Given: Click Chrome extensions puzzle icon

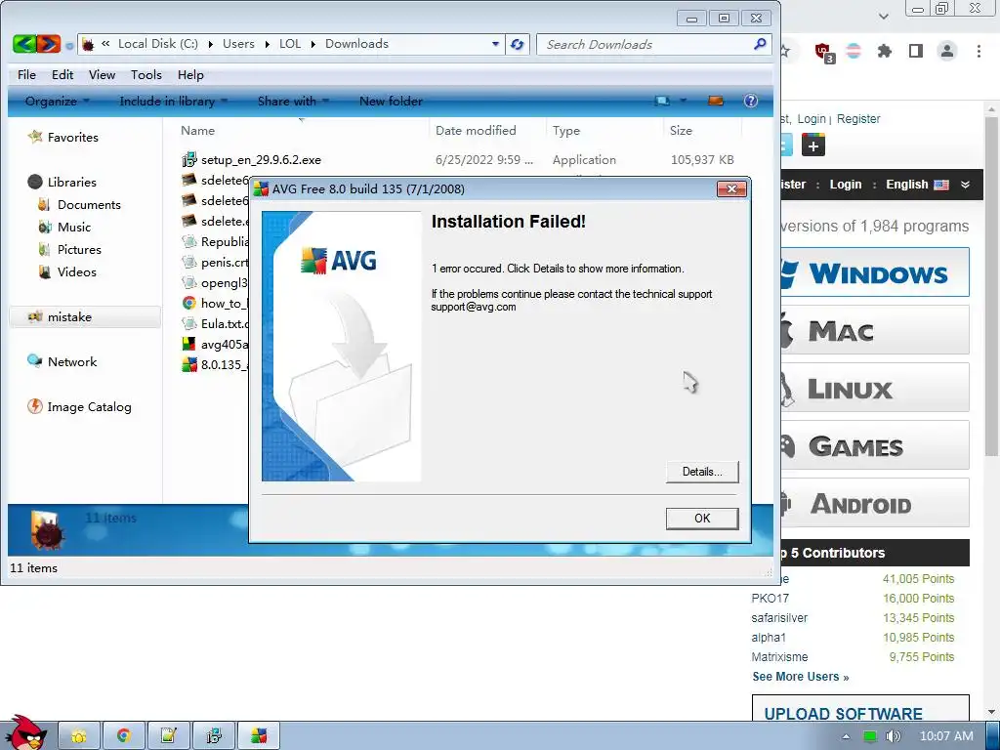Looking at the screenshot, I should [884, 51].
